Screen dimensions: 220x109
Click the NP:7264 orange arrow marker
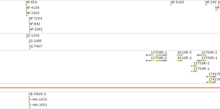pyautogui.click(x=29, y=21)
